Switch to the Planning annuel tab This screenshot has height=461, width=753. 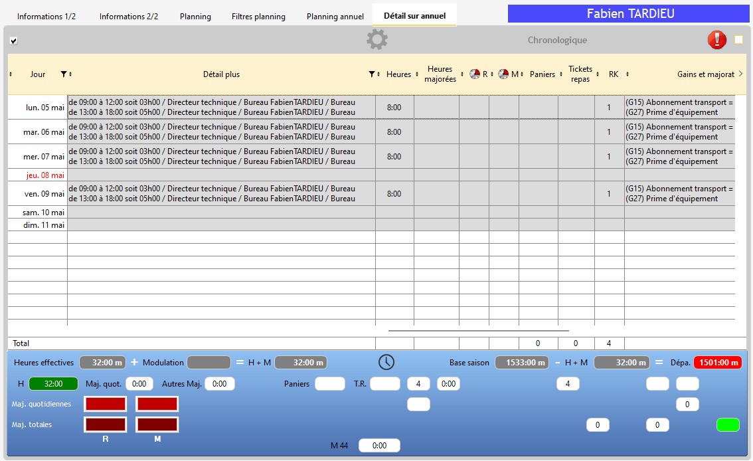click(x=335, y=17)
